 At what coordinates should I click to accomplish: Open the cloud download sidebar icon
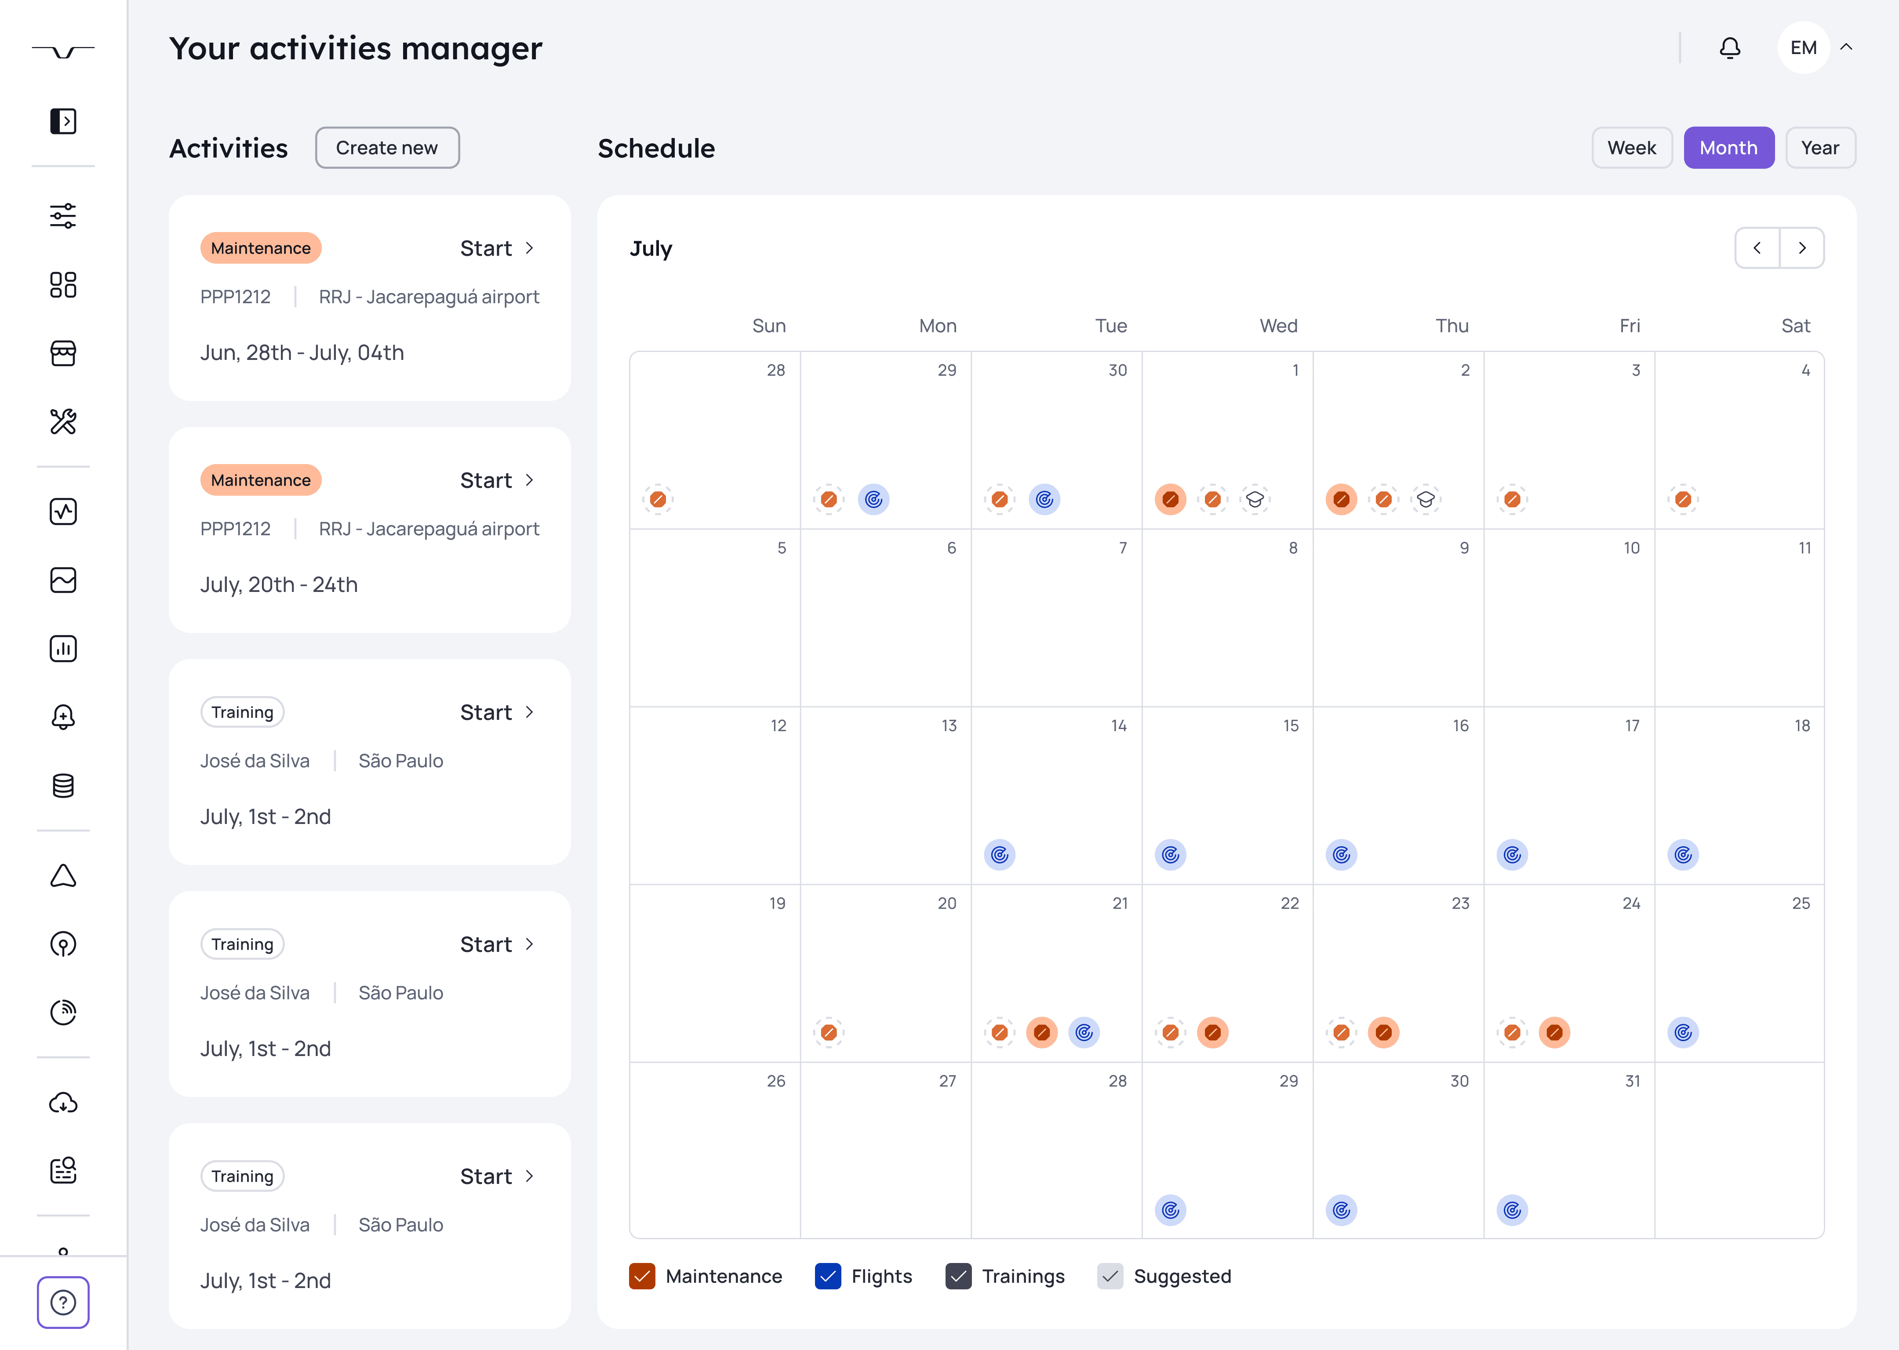point(63,1103)
